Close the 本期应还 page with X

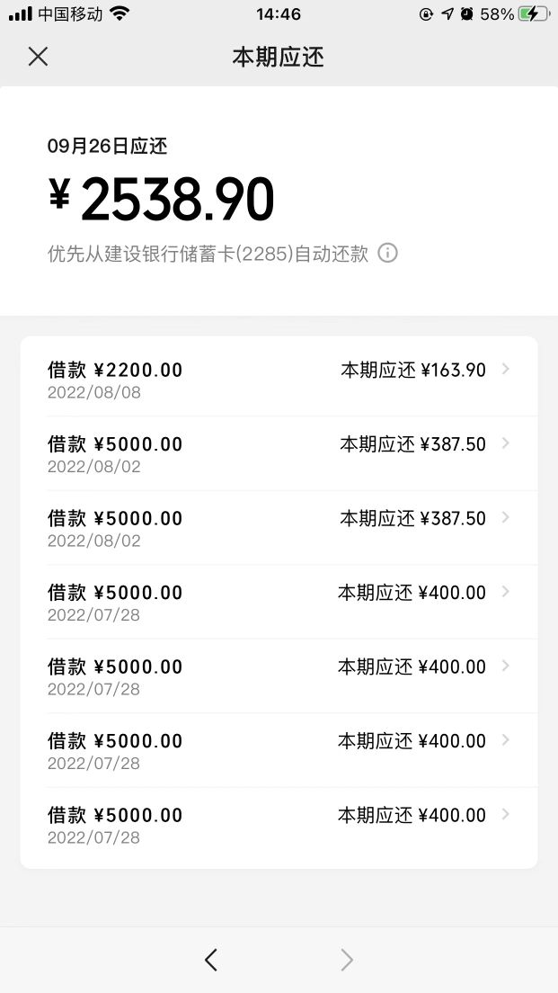(x=38, y=57)
